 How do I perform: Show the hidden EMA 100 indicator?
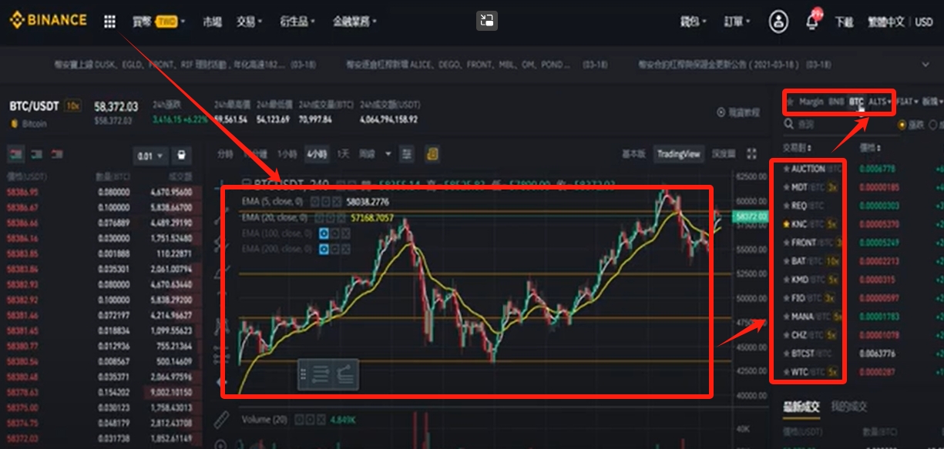[x=324, y=233]
